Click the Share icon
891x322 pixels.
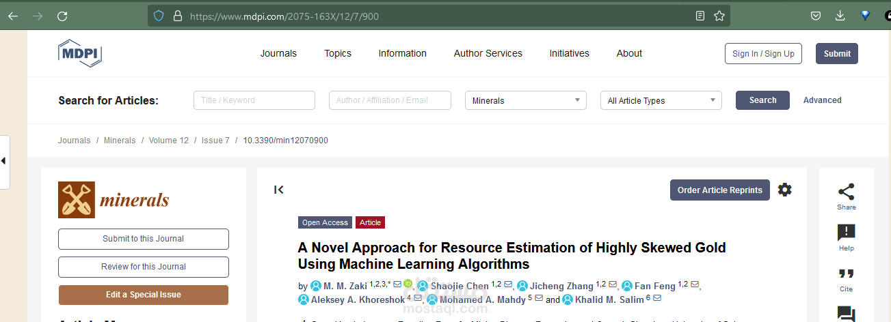click(846, 196)
